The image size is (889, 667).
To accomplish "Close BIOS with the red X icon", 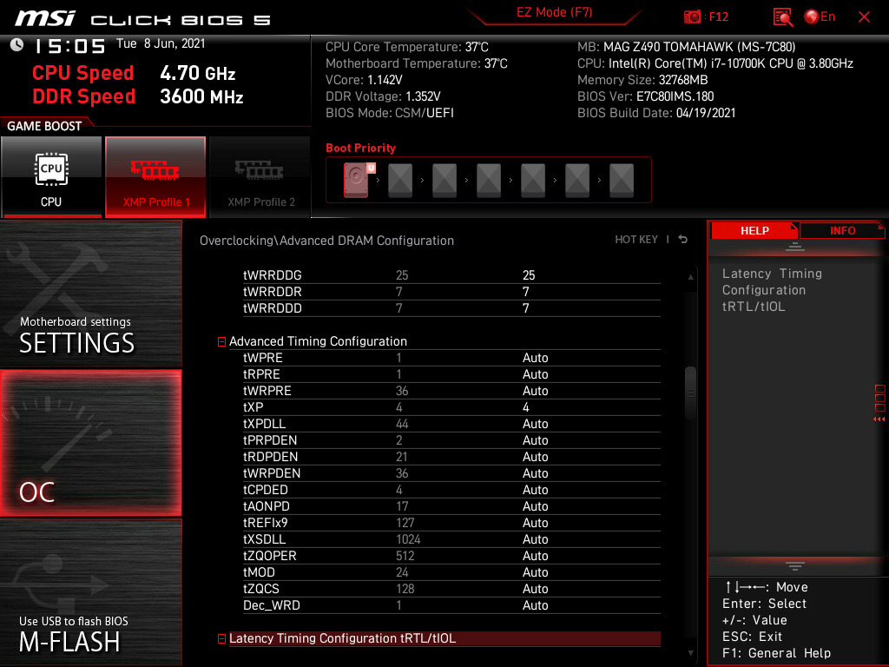I will coord(864,17).
